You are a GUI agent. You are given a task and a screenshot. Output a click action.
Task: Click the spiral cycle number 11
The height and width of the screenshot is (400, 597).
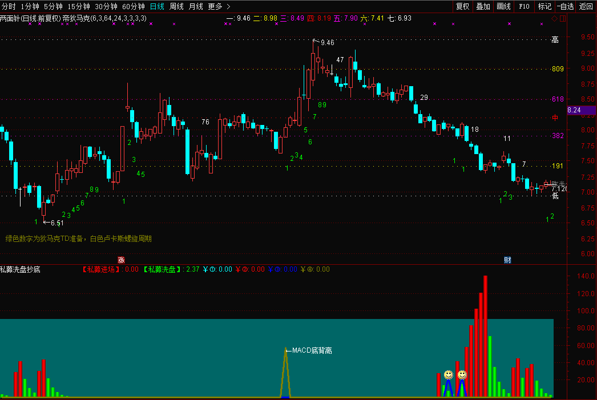tap(507, 139)
